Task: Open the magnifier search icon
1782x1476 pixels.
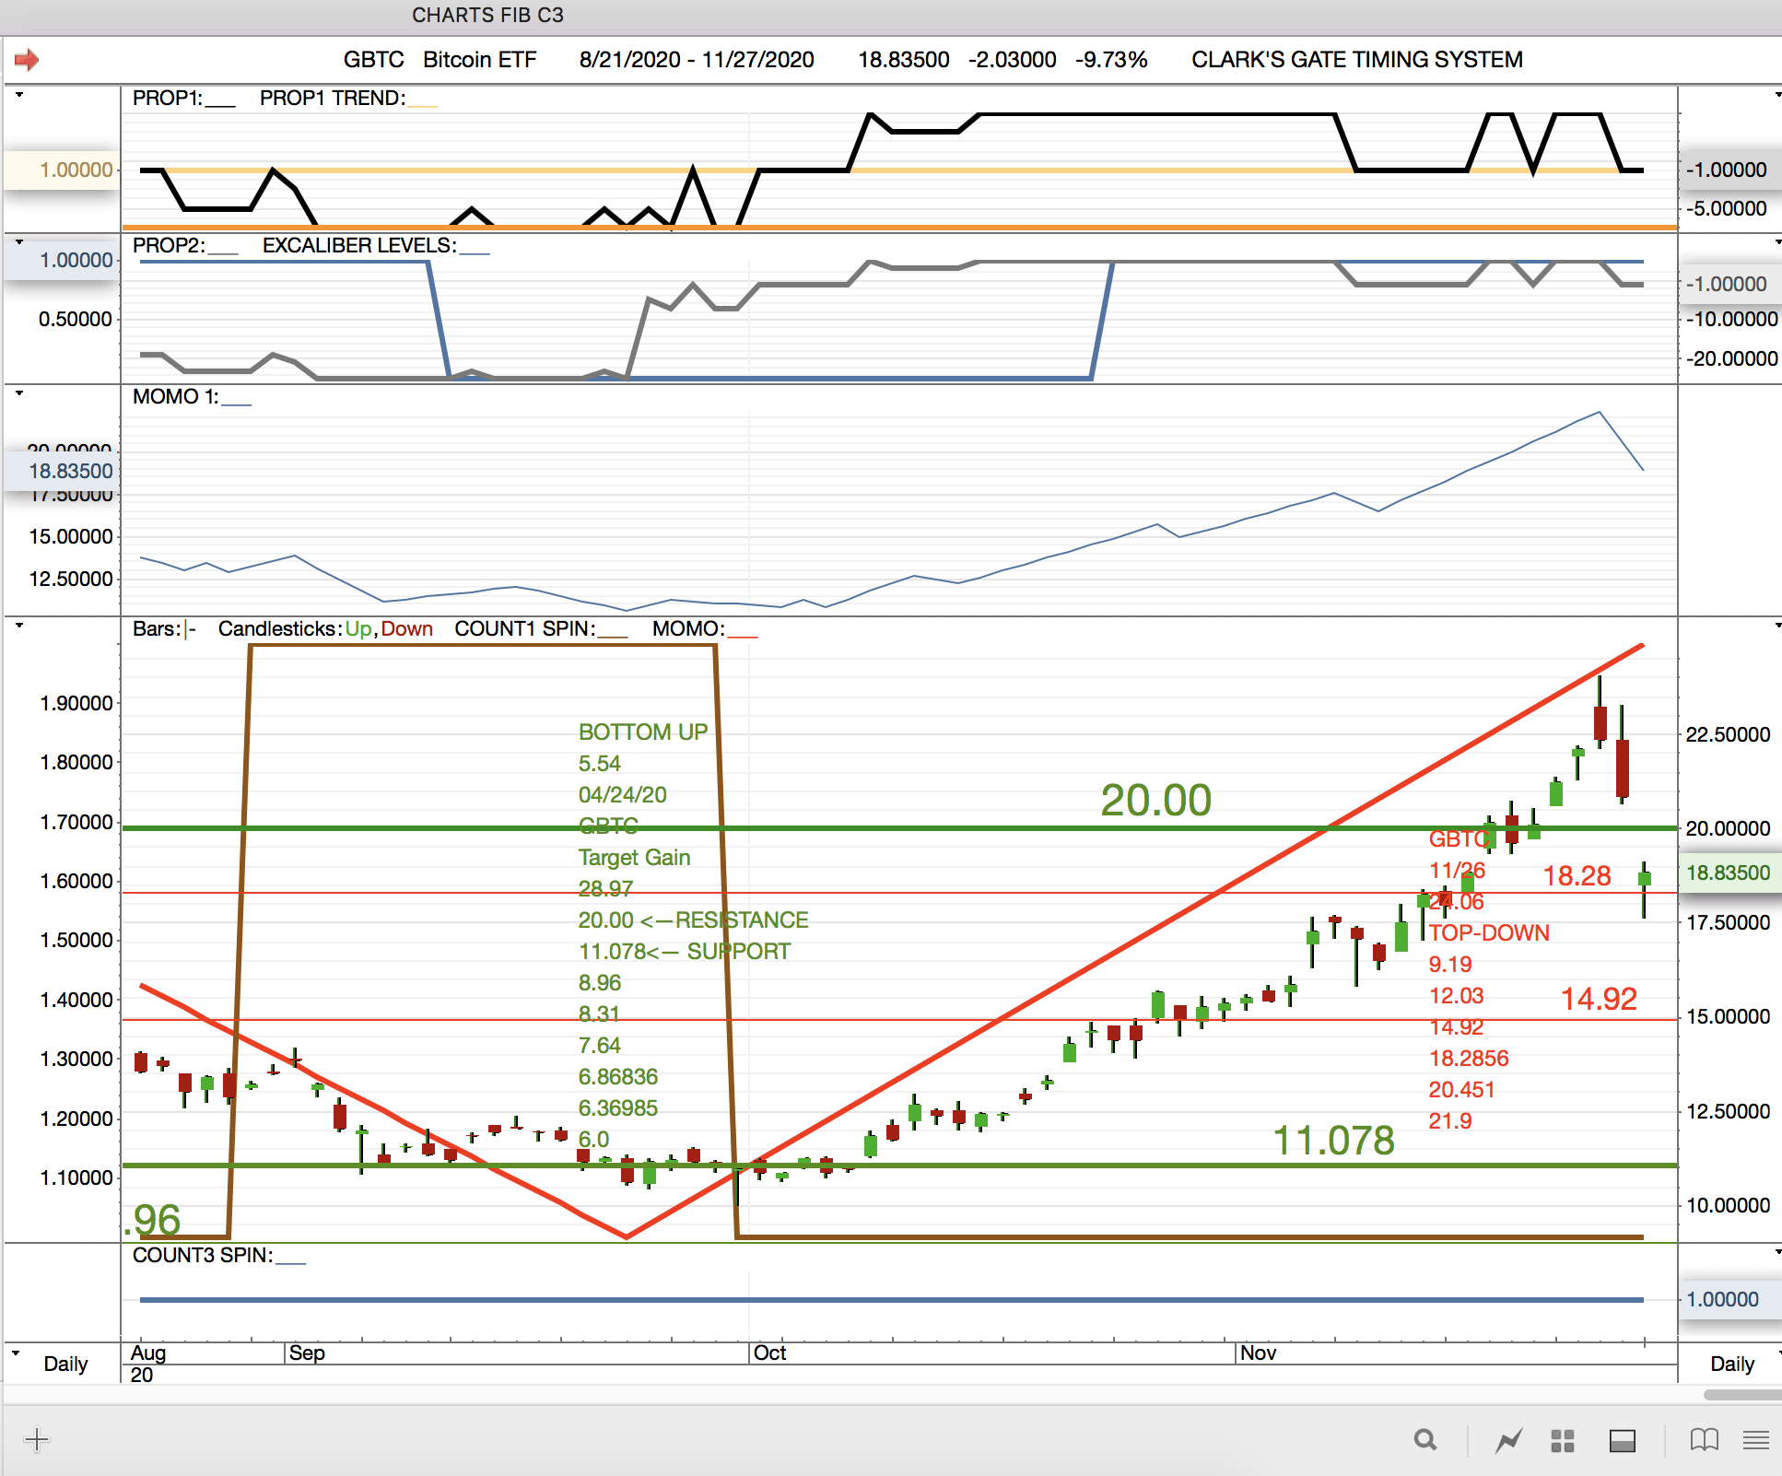Action: [x=1425, y=1439]
